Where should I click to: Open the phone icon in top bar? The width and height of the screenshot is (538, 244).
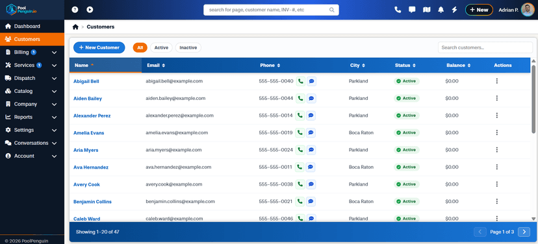pos(398,10)
